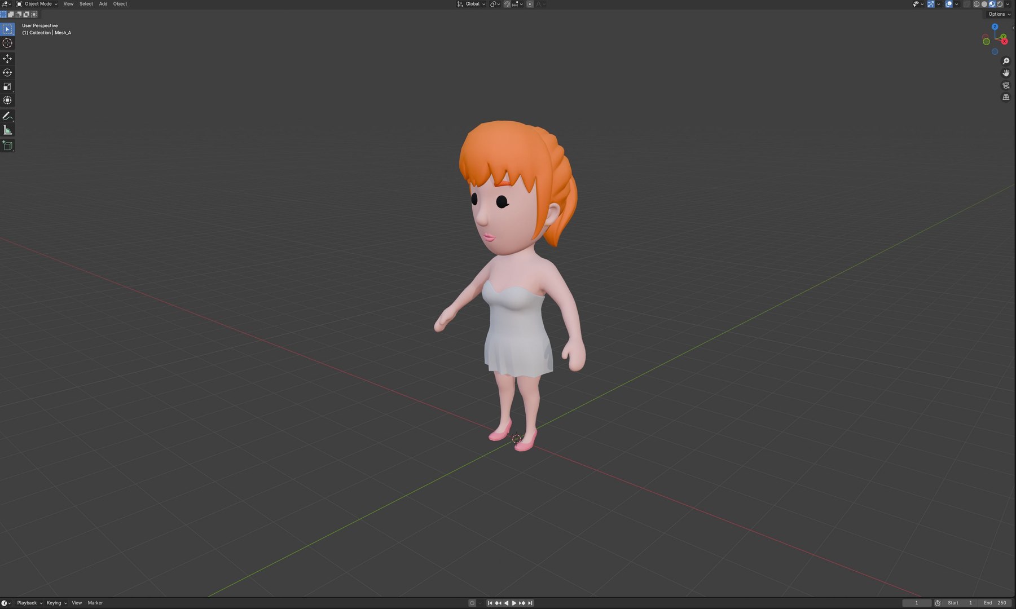Switch to rendered shading
This screenshot has height=609, width=1016.
click(1000, 4)
